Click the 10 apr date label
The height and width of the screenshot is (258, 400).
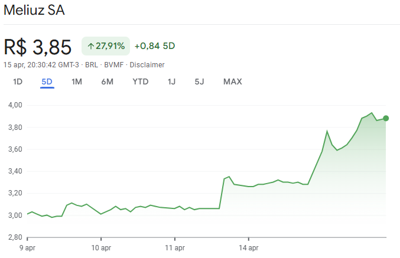tap(102, 248)
